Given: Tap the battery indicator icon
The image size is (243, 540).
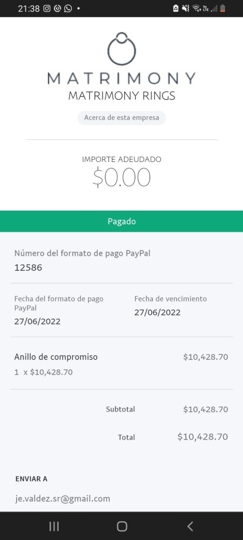Looking at the screenshot, I should coord(223,9).
